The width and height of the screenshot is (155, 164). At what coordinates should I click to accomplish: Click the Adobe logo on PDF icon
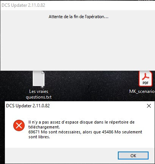point(146,77)
